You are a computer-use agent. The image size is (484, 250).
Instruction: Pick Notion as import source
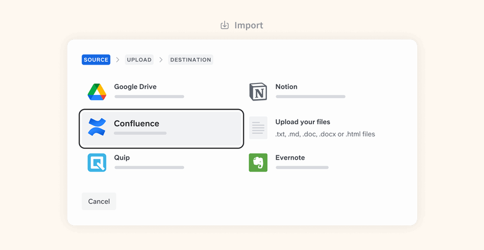286,87
